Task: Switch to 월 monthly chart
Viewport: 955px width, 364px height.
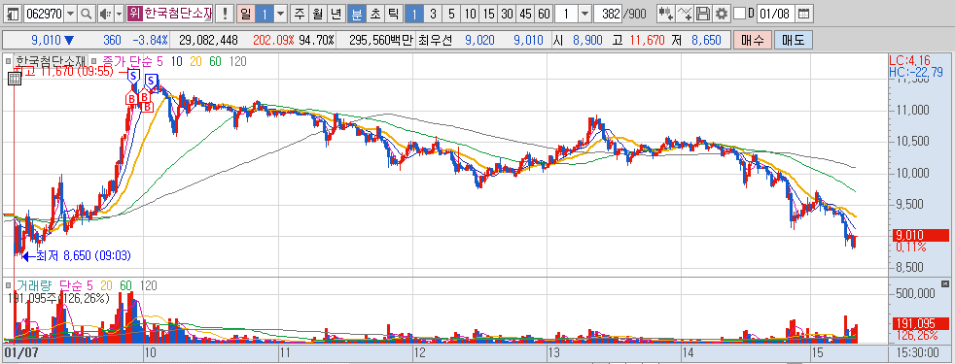Action: click(x=317, y=13)
